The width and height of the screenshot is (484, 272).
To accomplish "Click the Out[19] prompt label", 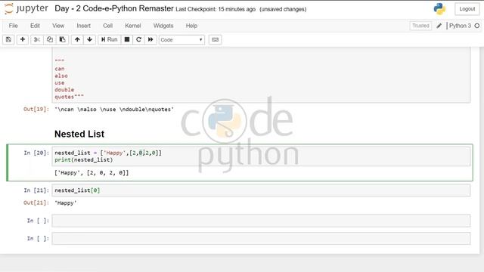I will (36, 109).
